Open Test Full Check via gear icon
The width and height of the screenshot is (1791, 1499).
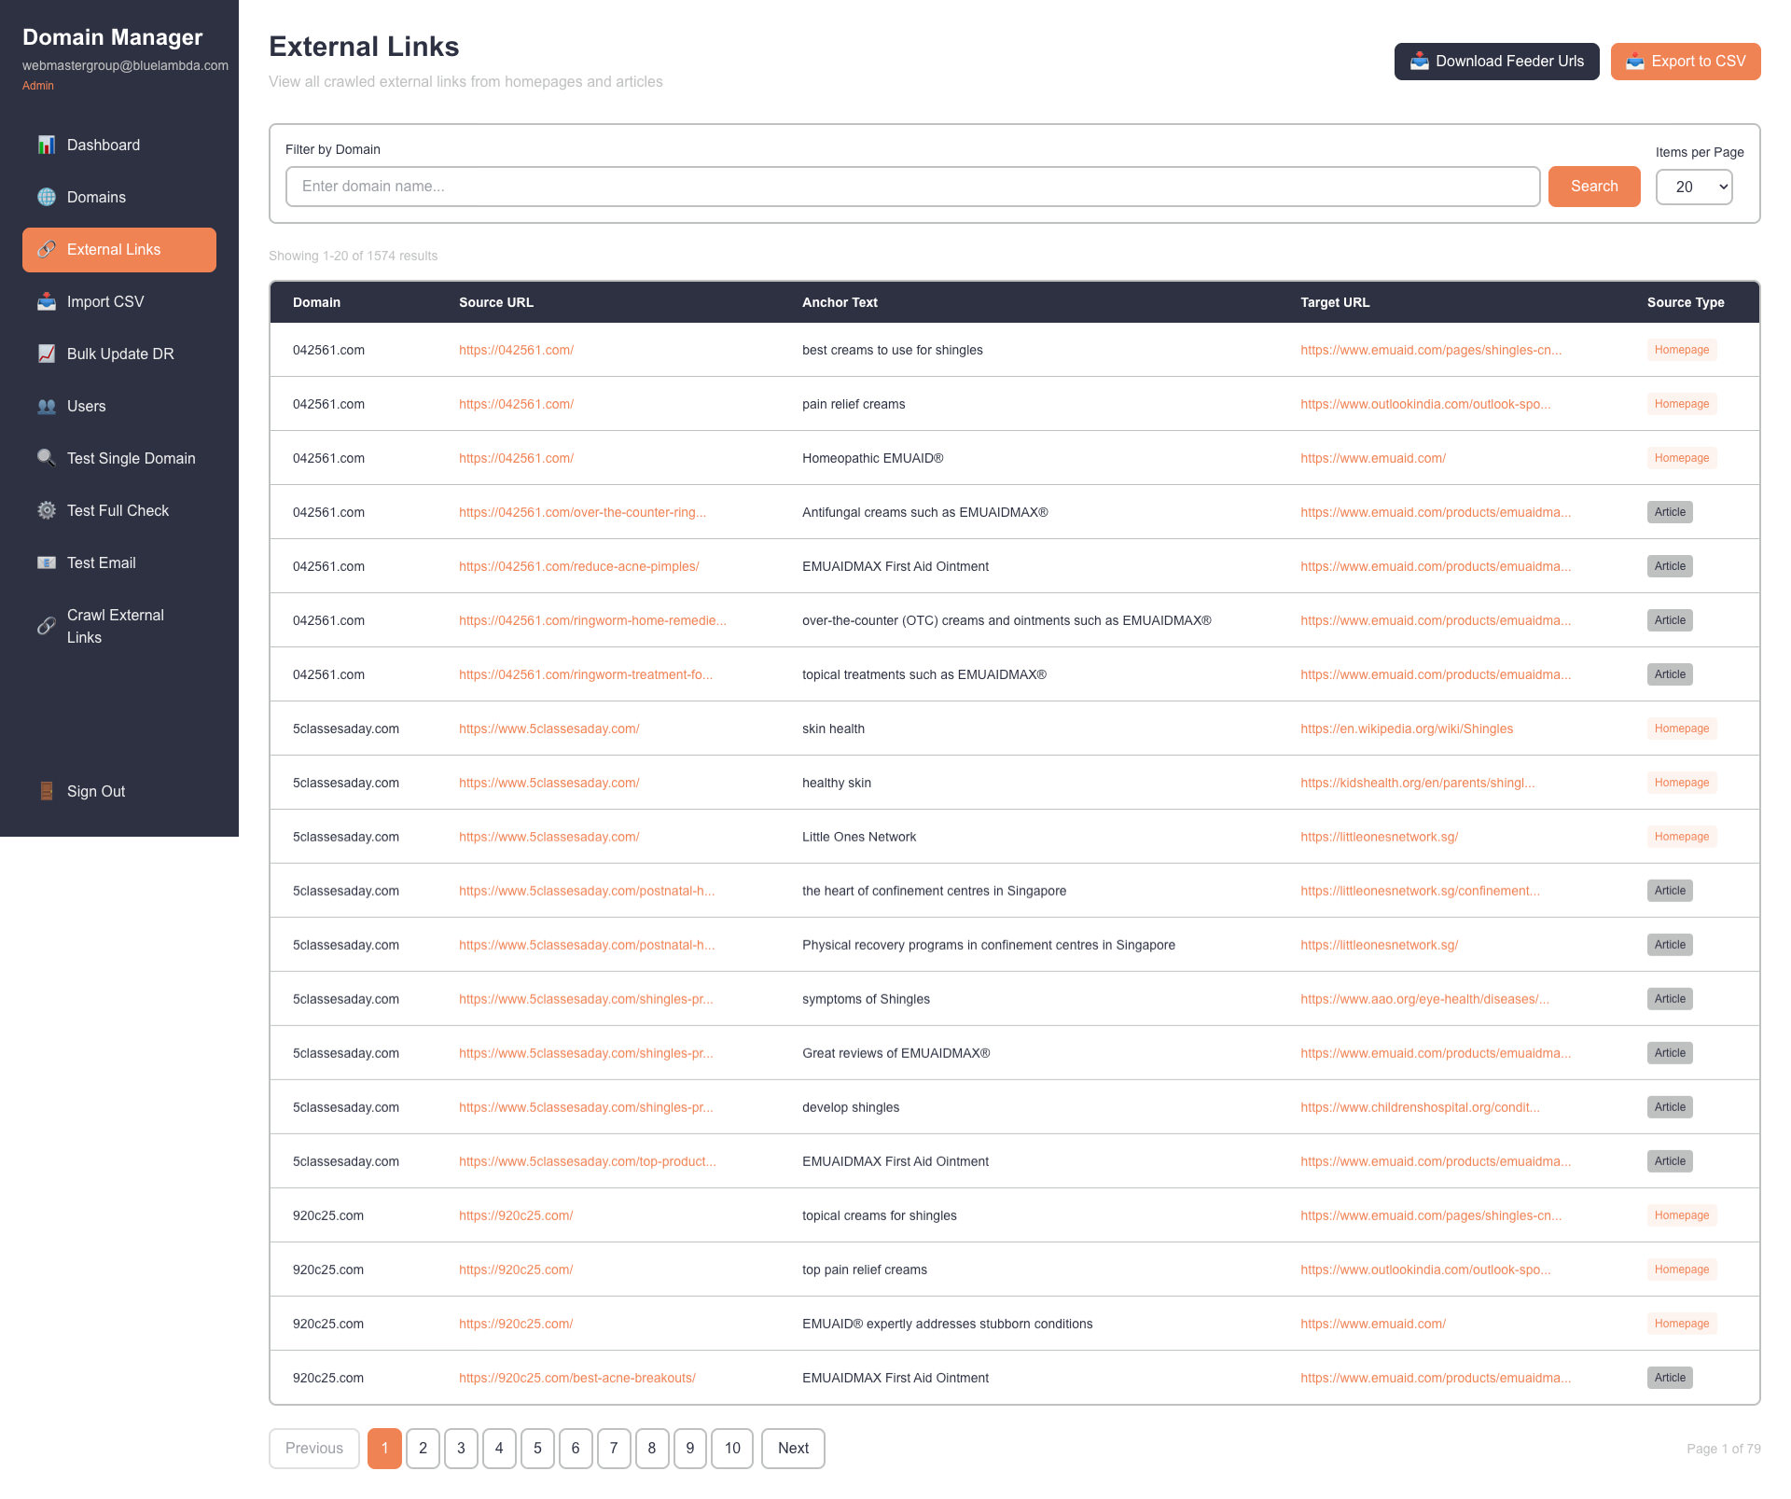[x=46, y=510]
